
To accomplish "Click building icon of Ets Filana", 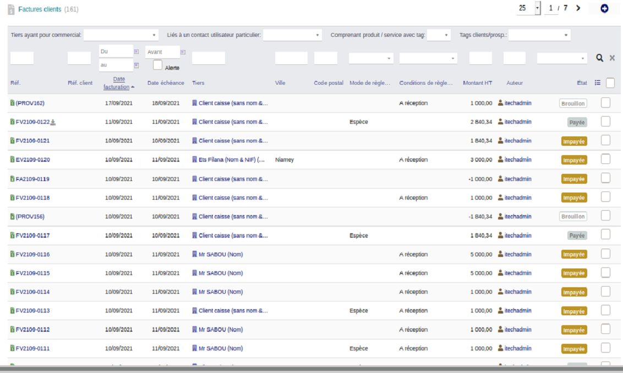I will click(195, 160).
